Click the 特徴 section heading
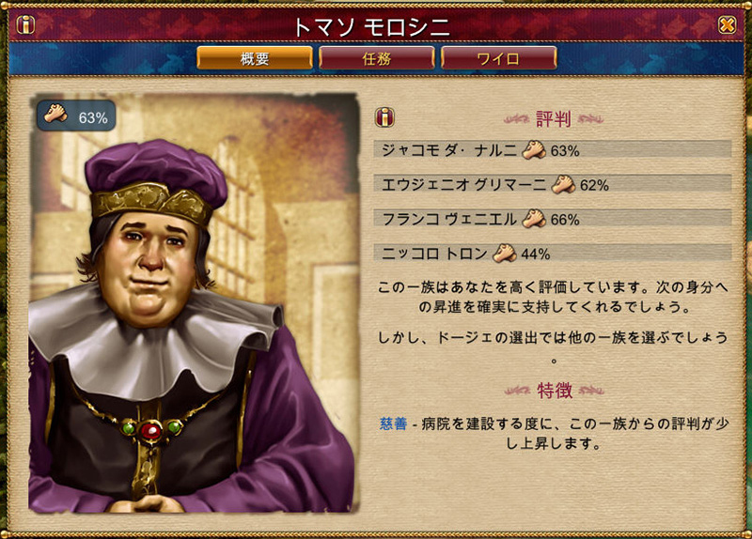Viewport: 752px width, 539px height. (x=555, y=391)
